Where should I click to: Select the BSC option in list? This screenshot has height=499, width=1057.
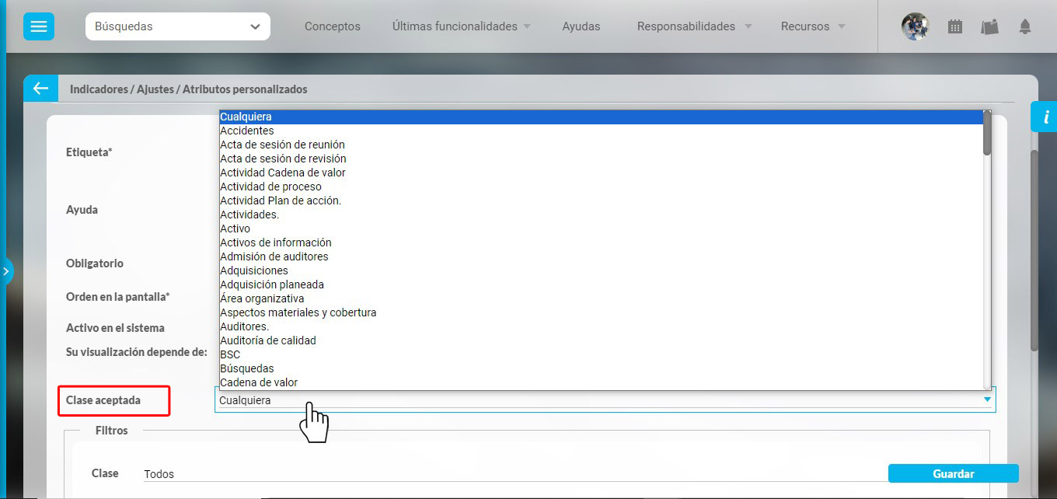pyautogui.click(x=230, y=354)
